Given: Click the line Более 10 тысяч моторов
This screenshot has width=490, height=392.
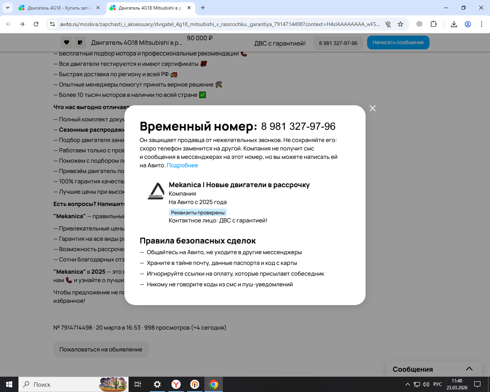Looking at the screenshot, I should click(130, 95).
